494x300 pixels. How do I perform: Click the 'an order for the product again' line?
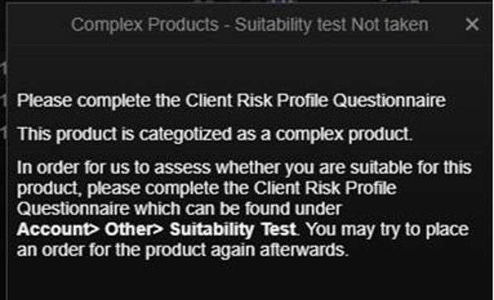[x=183, y=250]
